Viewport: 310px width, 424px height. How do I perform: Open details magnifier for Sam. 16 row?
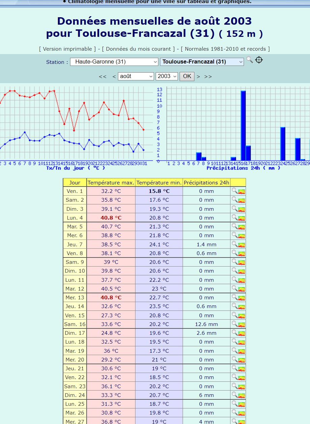pyautogui.click(x=235, y=324)
